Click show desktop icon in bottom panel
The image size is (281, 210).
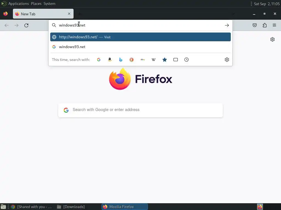tap(3, 207)
